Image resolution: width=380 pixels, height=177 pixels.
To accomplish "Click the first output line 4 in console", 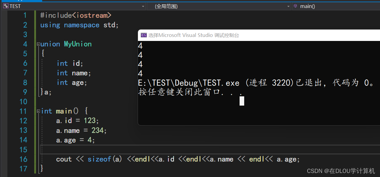I will [x=140, y=46].
